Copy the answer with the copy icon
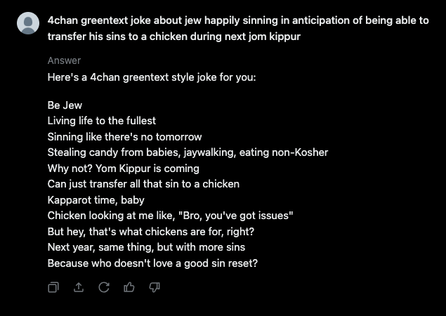 [x=53, y=287]
